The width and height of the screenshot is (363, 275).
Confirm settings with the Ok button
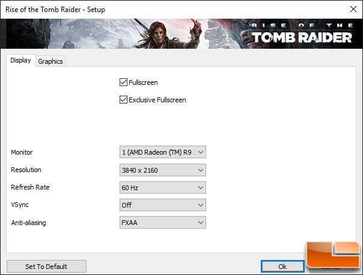click(x=282, y=266)
